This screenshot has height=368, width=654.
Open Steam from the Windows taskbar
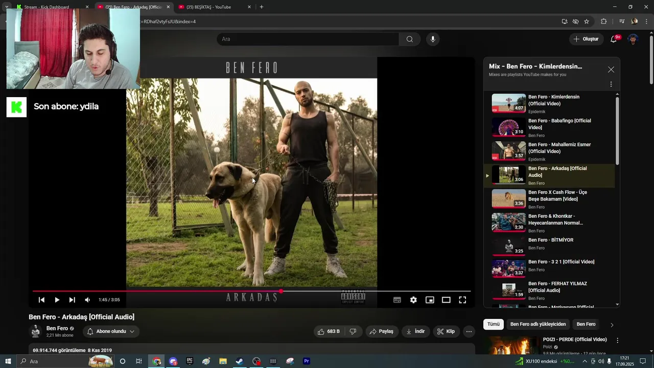[x=239, y=361]
